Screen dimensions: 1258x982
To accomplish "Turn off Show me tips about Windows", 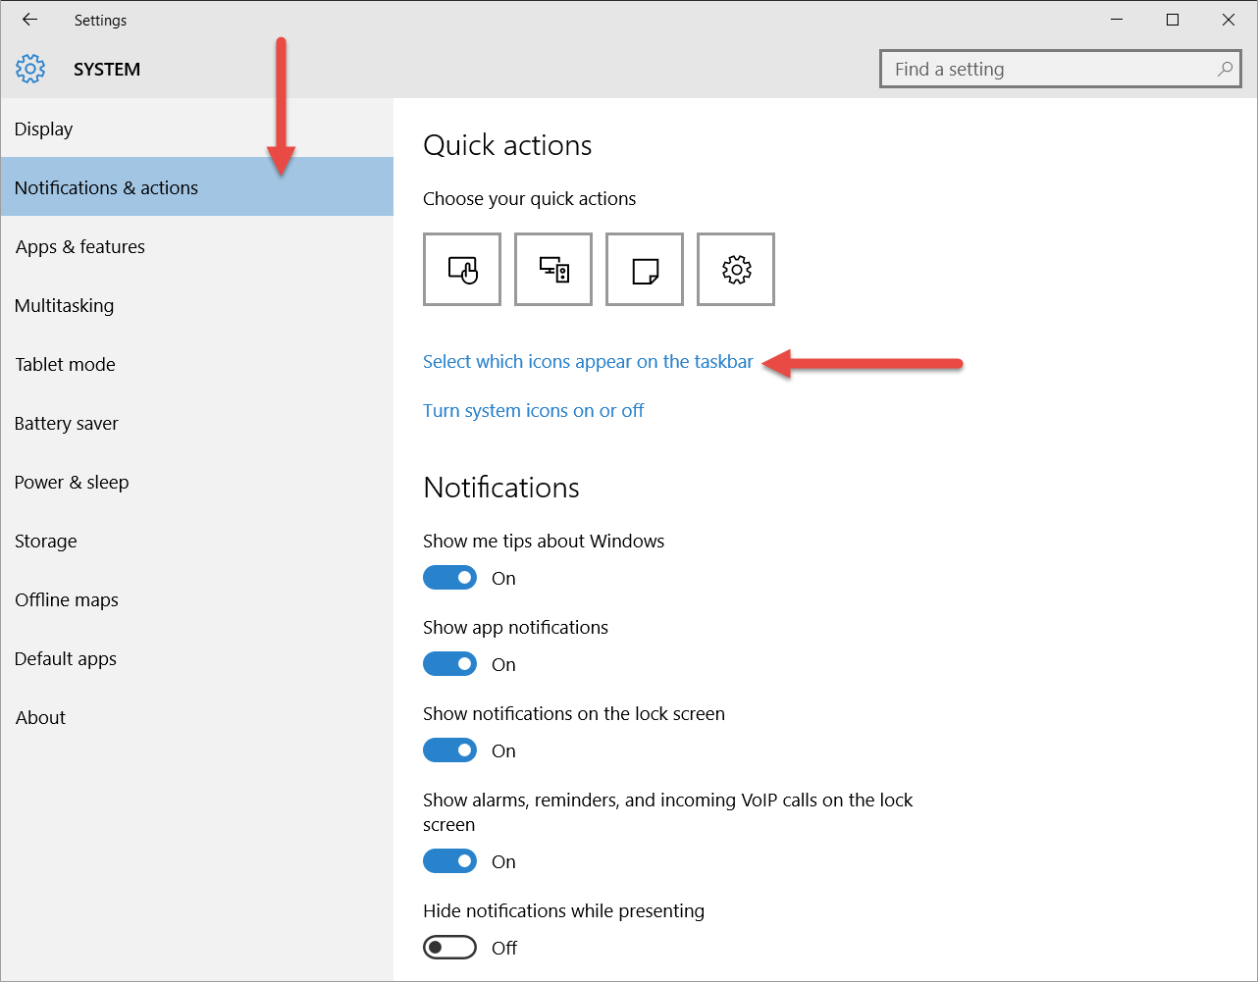I will 449,577.
